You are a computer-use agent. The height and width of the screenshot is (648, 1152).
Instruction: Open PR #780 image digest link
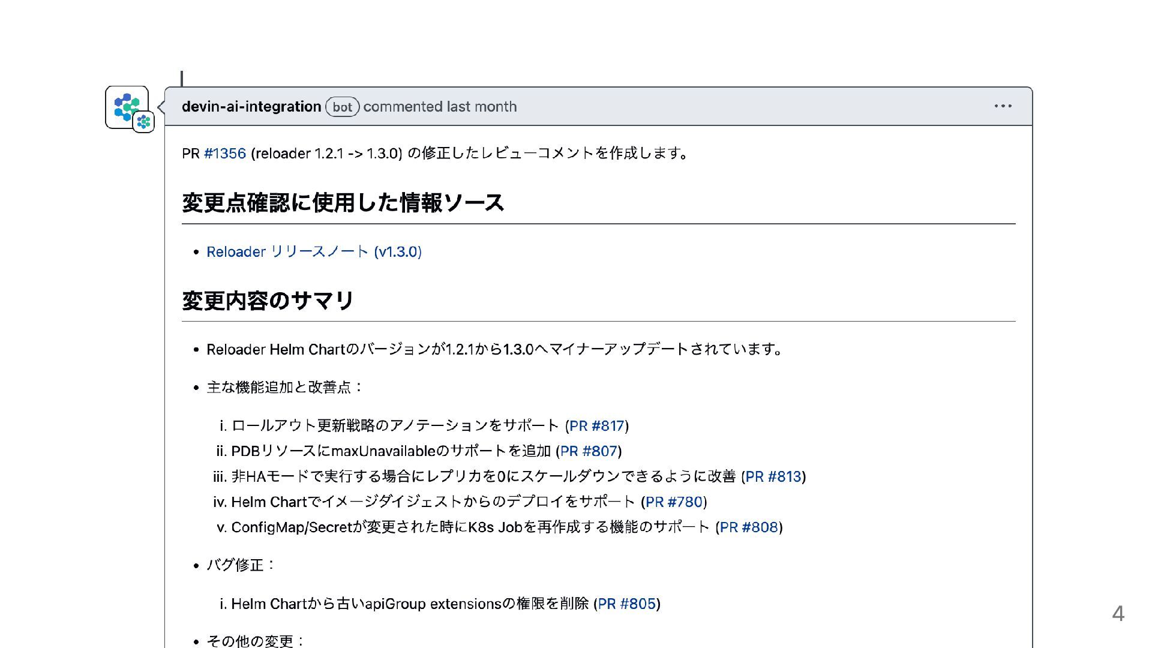(673, 502)
